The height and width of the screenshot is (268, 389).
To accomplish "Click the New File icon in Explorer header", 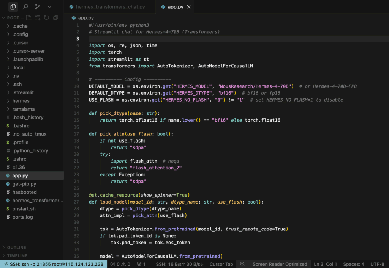I will pos(28,17).
